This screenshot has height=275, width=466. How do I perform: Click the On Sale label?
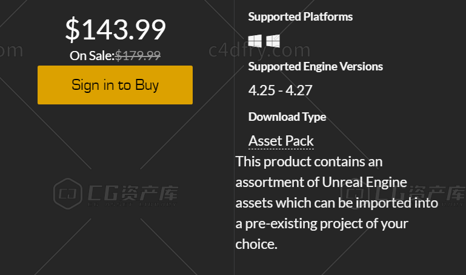tap(92, 56)
